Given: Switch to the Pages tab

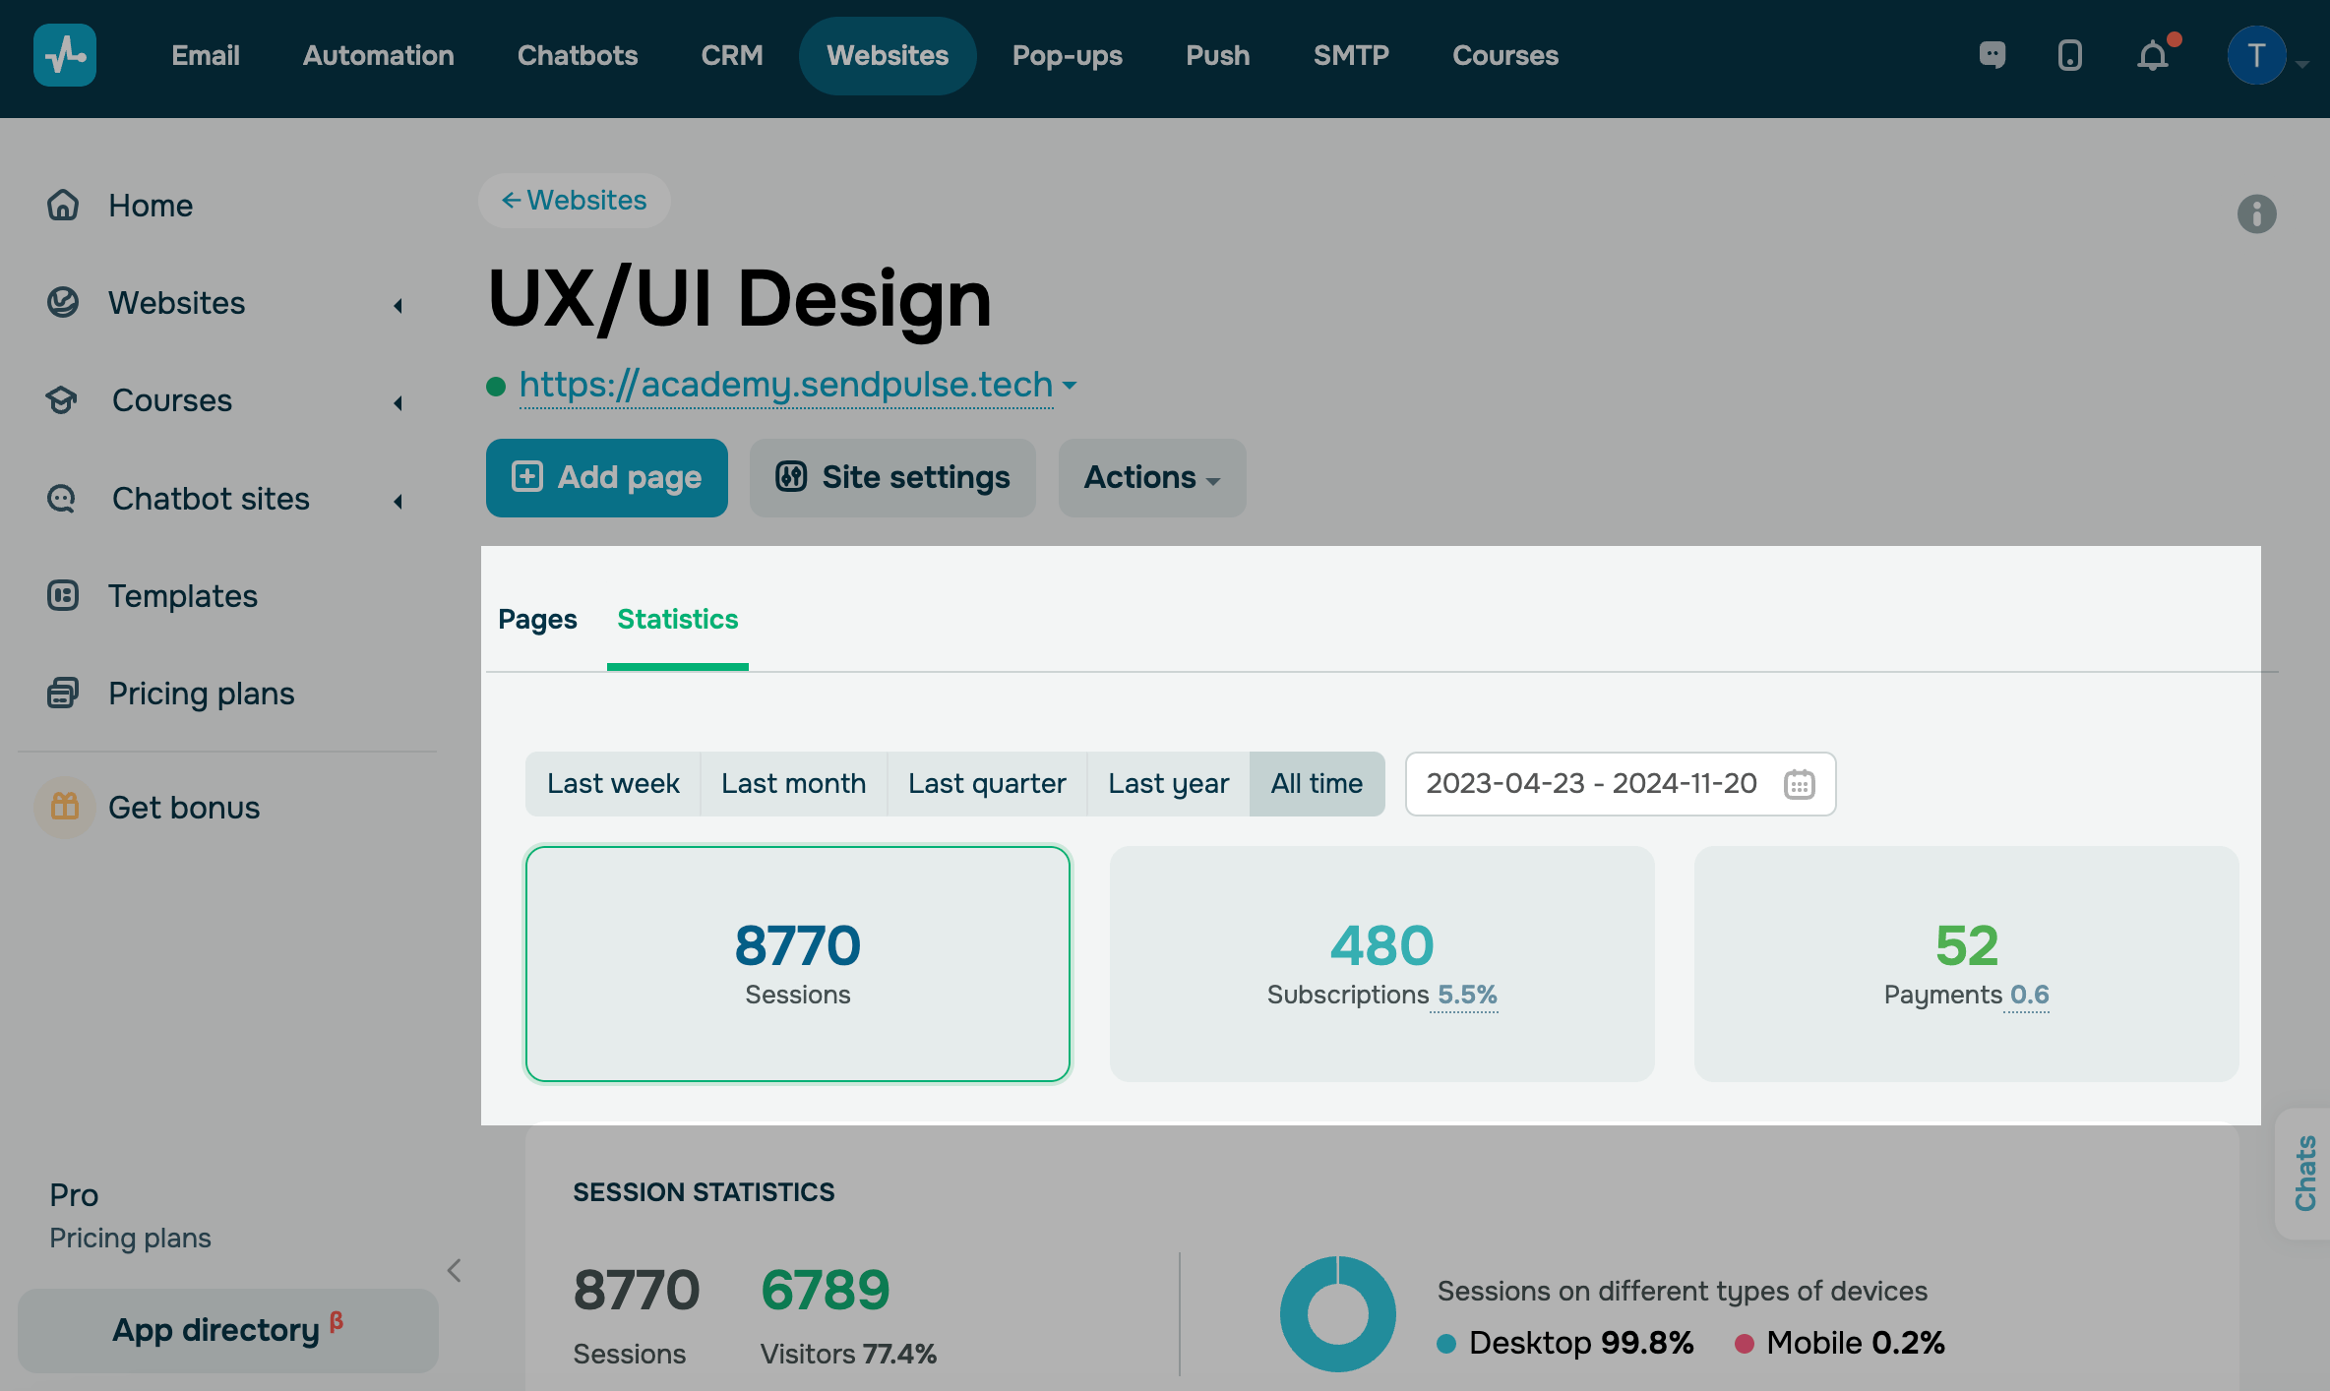Looking at the screenshot, I should point(537,619).
